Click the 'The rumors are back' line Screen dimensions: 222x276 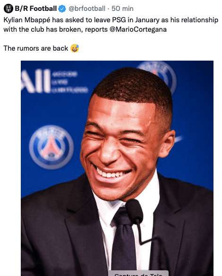click(35, 48)
